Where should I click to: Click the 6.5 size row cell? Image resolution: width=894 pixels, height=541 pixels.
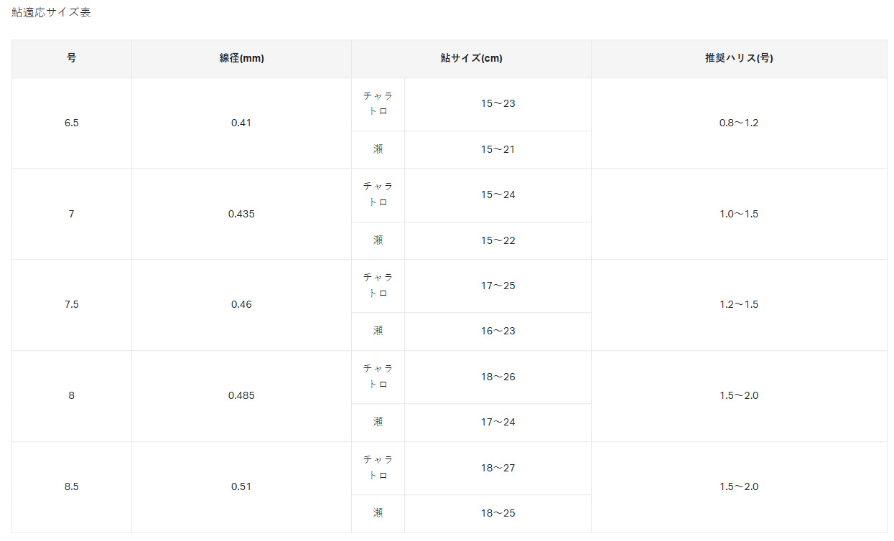point(71,123)
